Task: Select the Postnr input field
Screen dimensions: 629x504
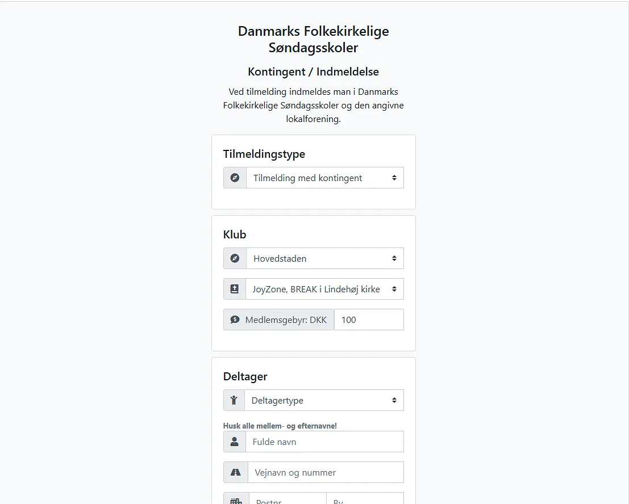Action: (288, 499)
